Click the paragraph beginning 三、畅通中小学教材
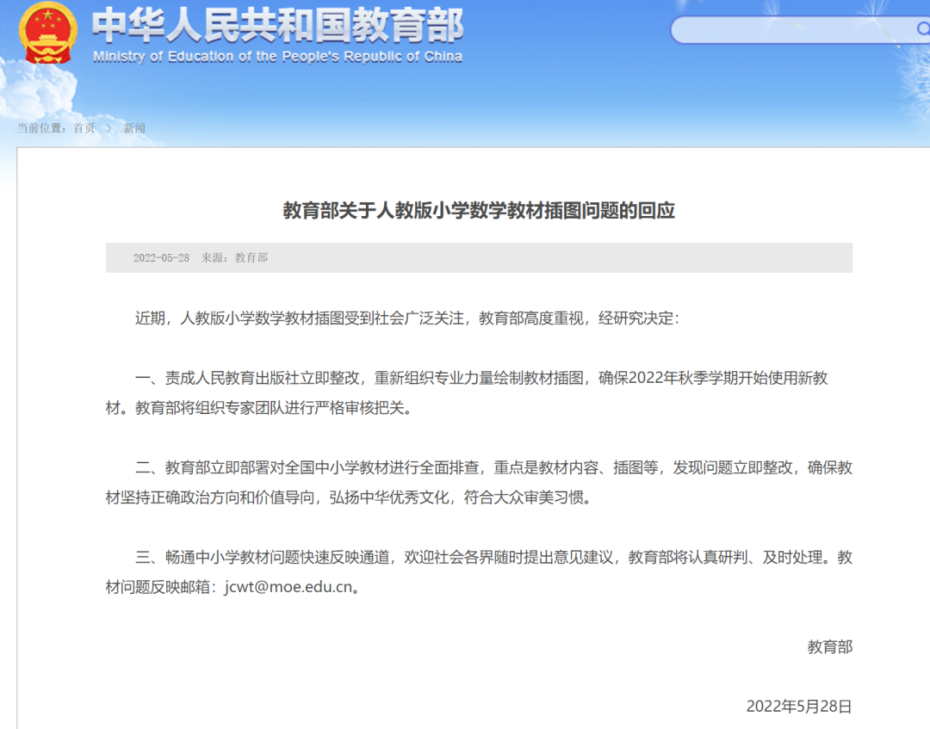 479,572
